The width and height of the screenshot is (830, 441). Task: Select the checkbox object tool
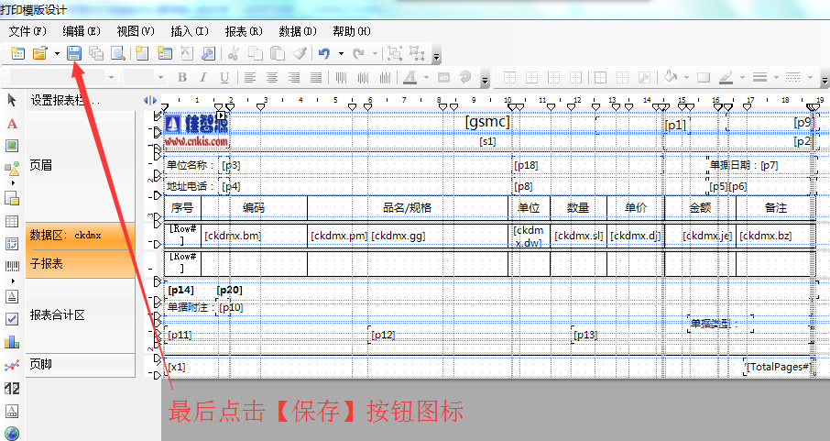click(12, 318)
